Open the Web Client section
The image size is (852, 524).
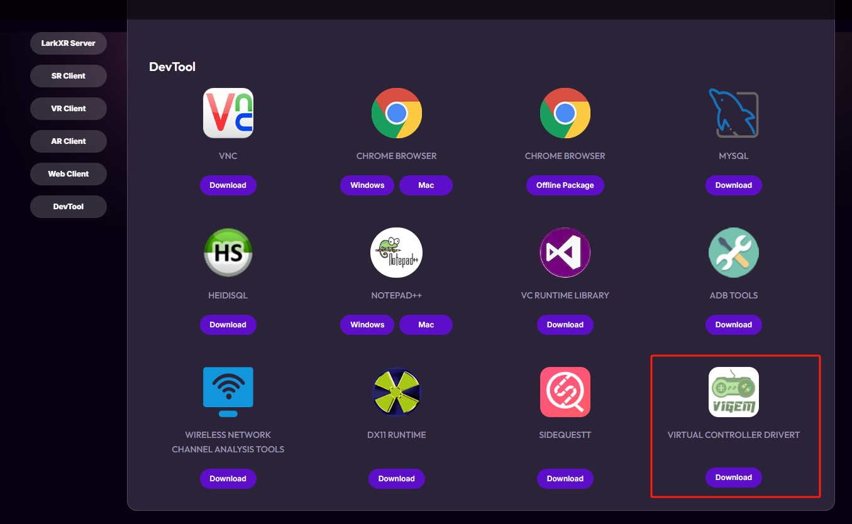coord(69,174)
